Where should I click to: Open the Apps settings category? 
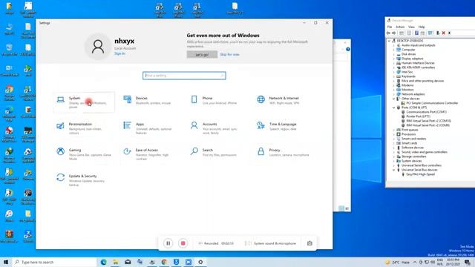pyautogui.click(x=151, y=128)
